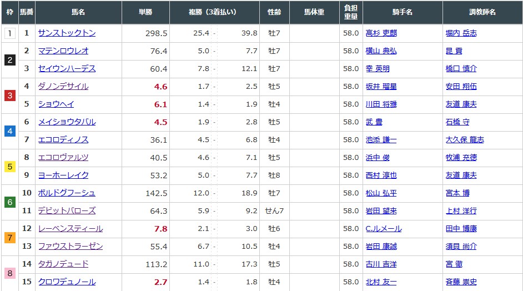View jockey C.ルメール profile

pos(383,229)
